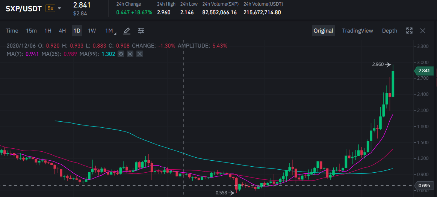Click the latest tall green candle
Screen dimensions: 437x197
(393, 84)
